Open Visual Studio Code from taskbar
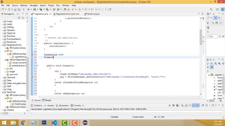The image size is (225, 126). click(x=54, y=123)
